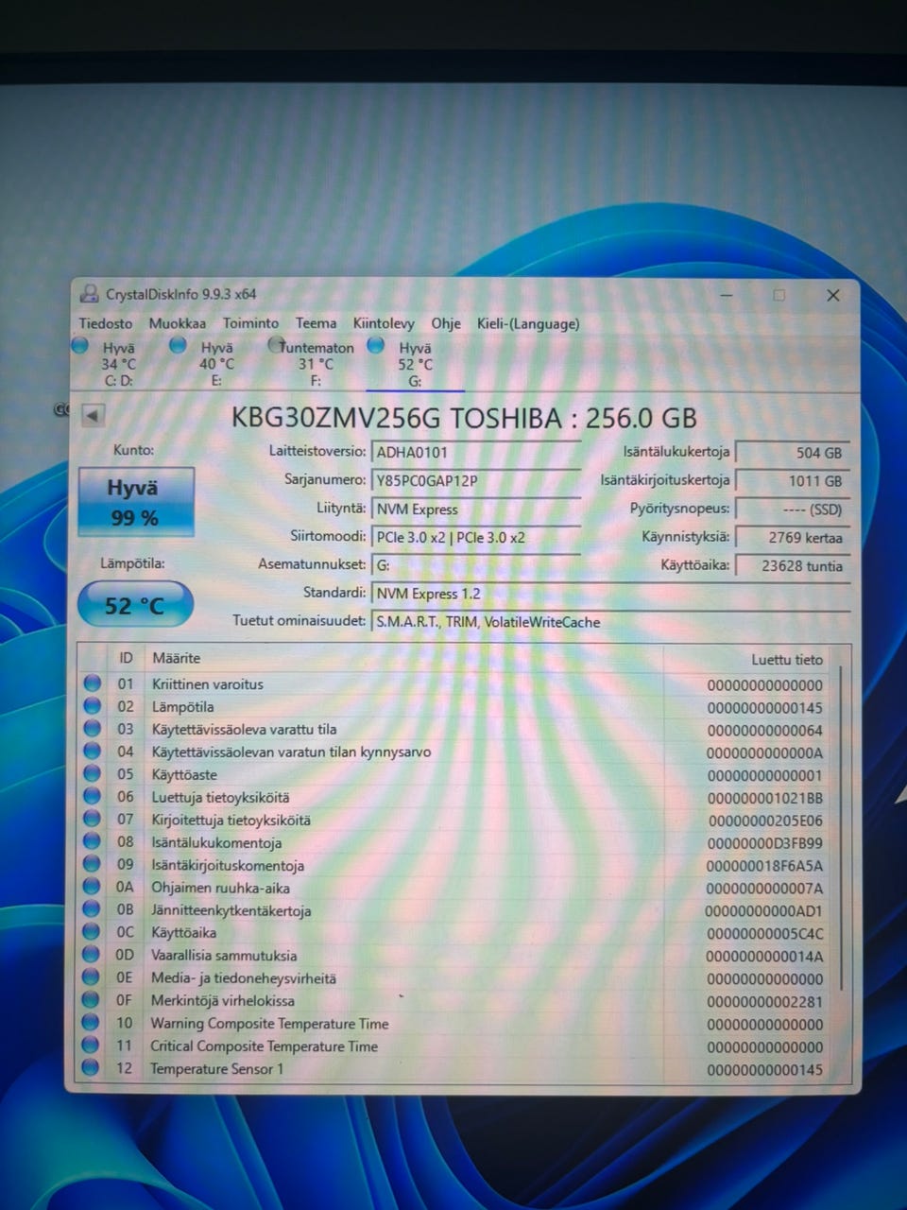907x1210 pixels.
Task: Click the Laitteistoversio field ADHA0101
Action: [x=475, y=452]
